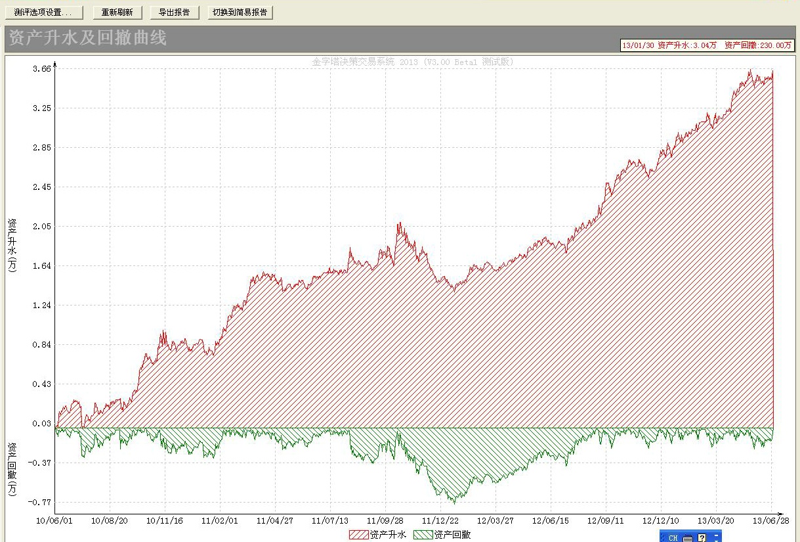Screen dimensions: 800x542
Task: Click the 资产升水及回撤曲线 title bar
Action: tap(88, 38)
